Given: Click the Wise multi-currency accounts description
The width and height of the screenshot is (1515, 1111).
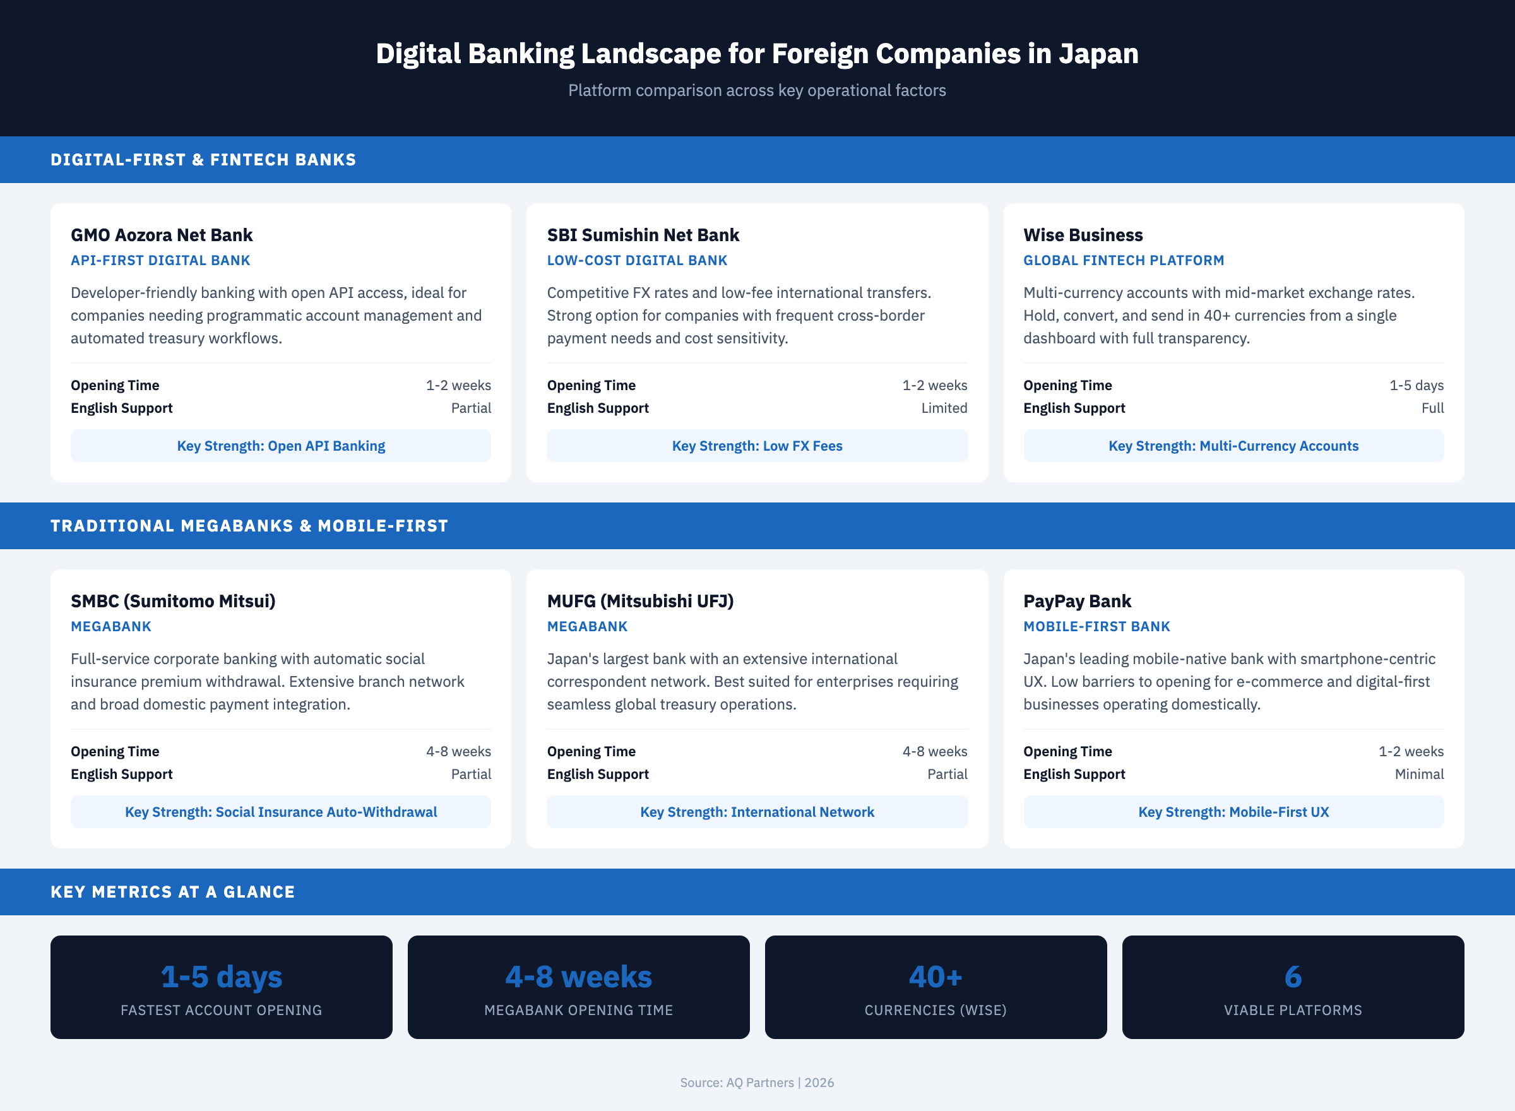Looking at the screenshot, I should click(1219, 316).
